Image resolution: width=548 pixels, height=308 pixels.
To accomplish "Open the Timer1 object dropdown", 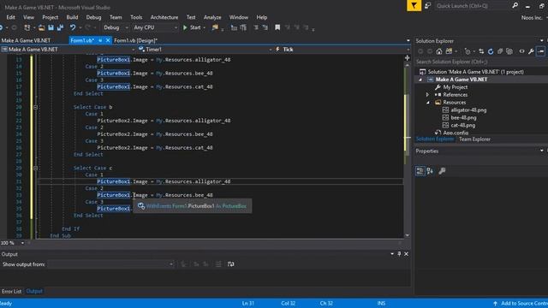I will (205, 50).
